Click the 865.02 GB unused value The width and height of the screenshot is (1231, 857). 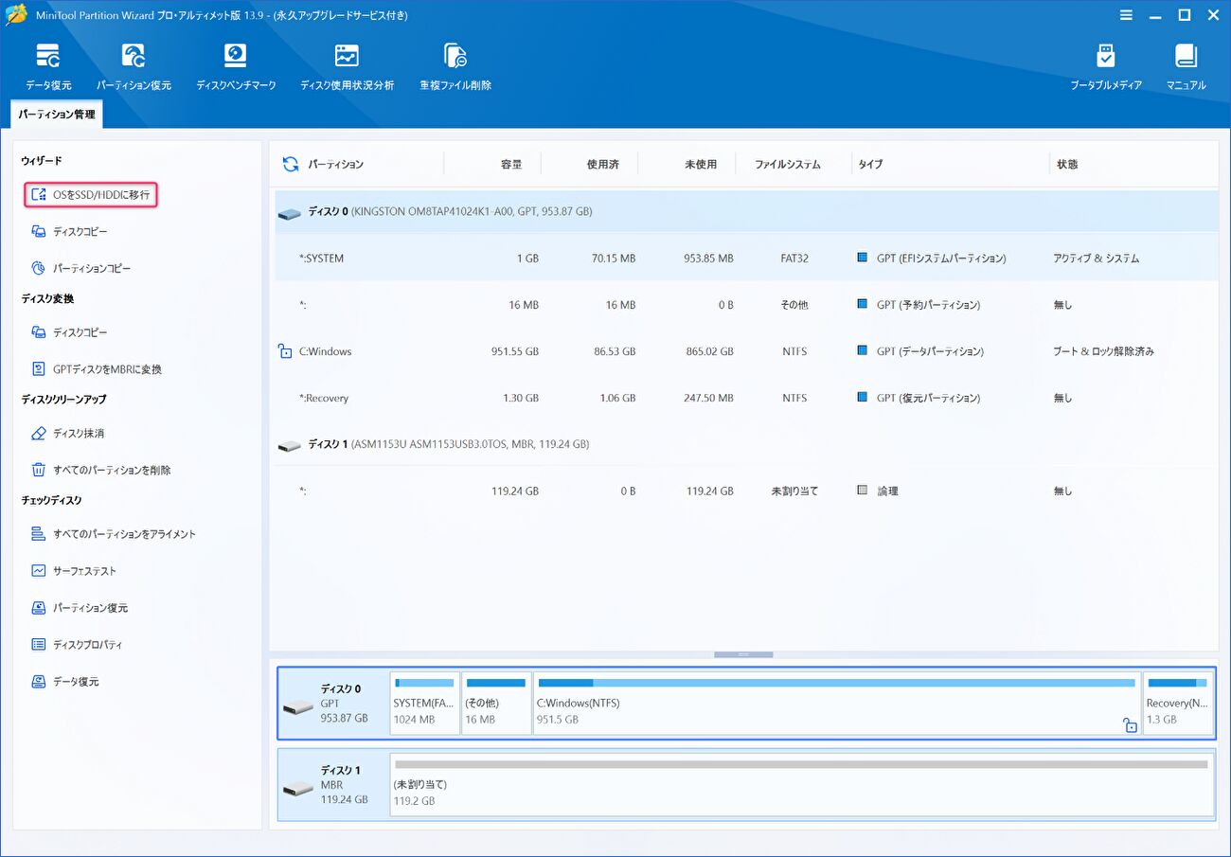click(x=708, y=351)
